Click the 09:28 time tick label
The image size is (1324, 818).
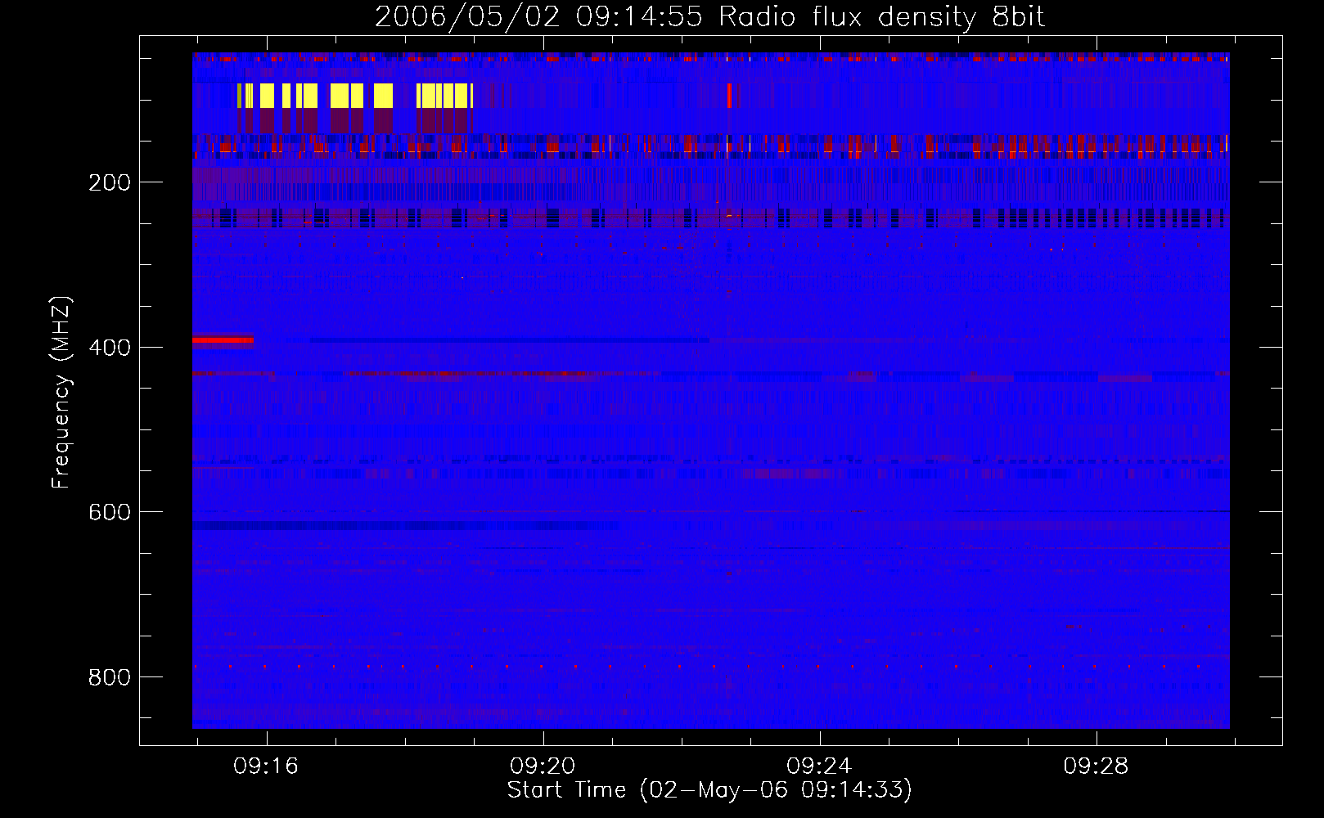(x=1096, y=766)
